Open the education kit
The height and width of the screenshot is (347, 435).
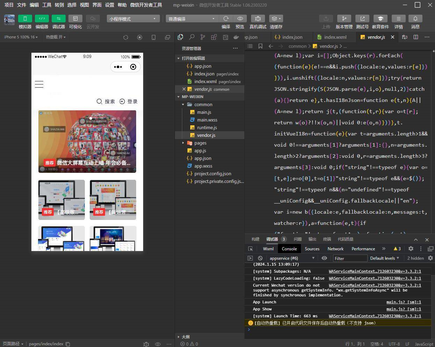pyautogui.click(x=380, y=19)
